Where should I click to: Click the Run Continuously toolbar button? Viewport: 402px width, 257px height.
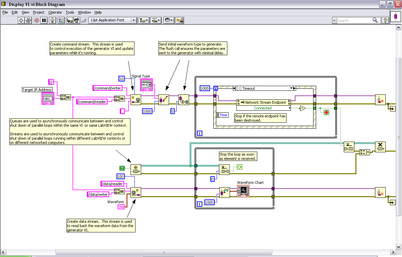pos(28,20)
